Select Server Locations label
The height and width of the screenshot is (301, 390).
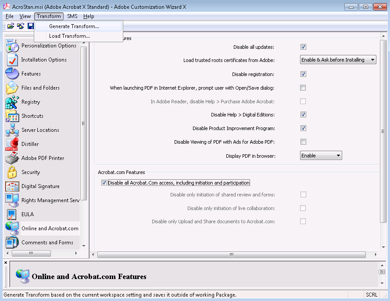(40, 130)
